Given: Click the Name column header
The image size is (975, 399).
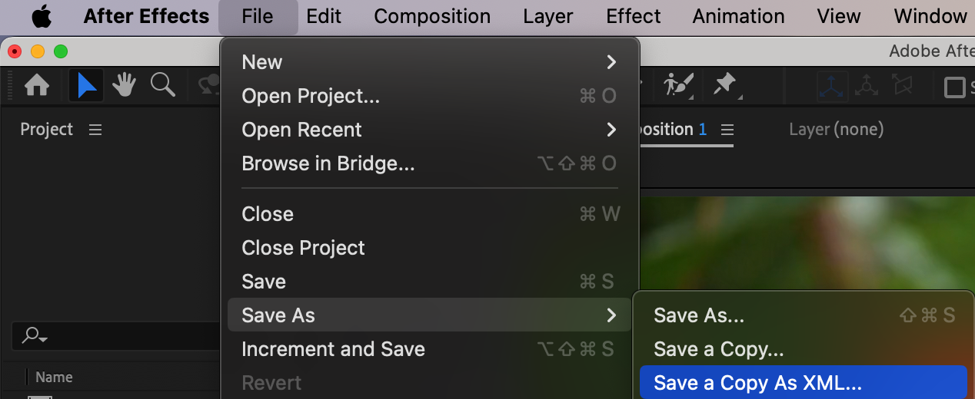Looking at the screenshot, I should (x=54, y=377).
